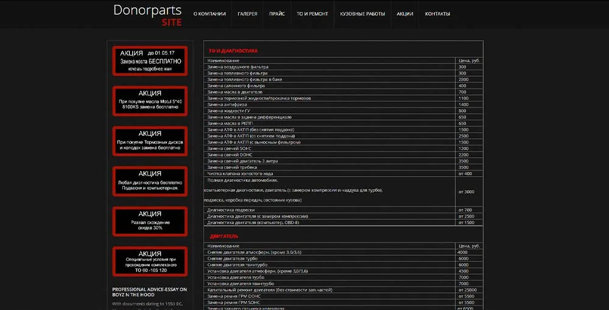The height and width of the screenshot is (310, 609).
Task: Go to the ГАЛЕРЕЯ page
Action: click(247, 14)
